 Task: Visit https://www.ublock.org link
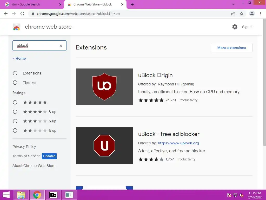tap(178, 143)
